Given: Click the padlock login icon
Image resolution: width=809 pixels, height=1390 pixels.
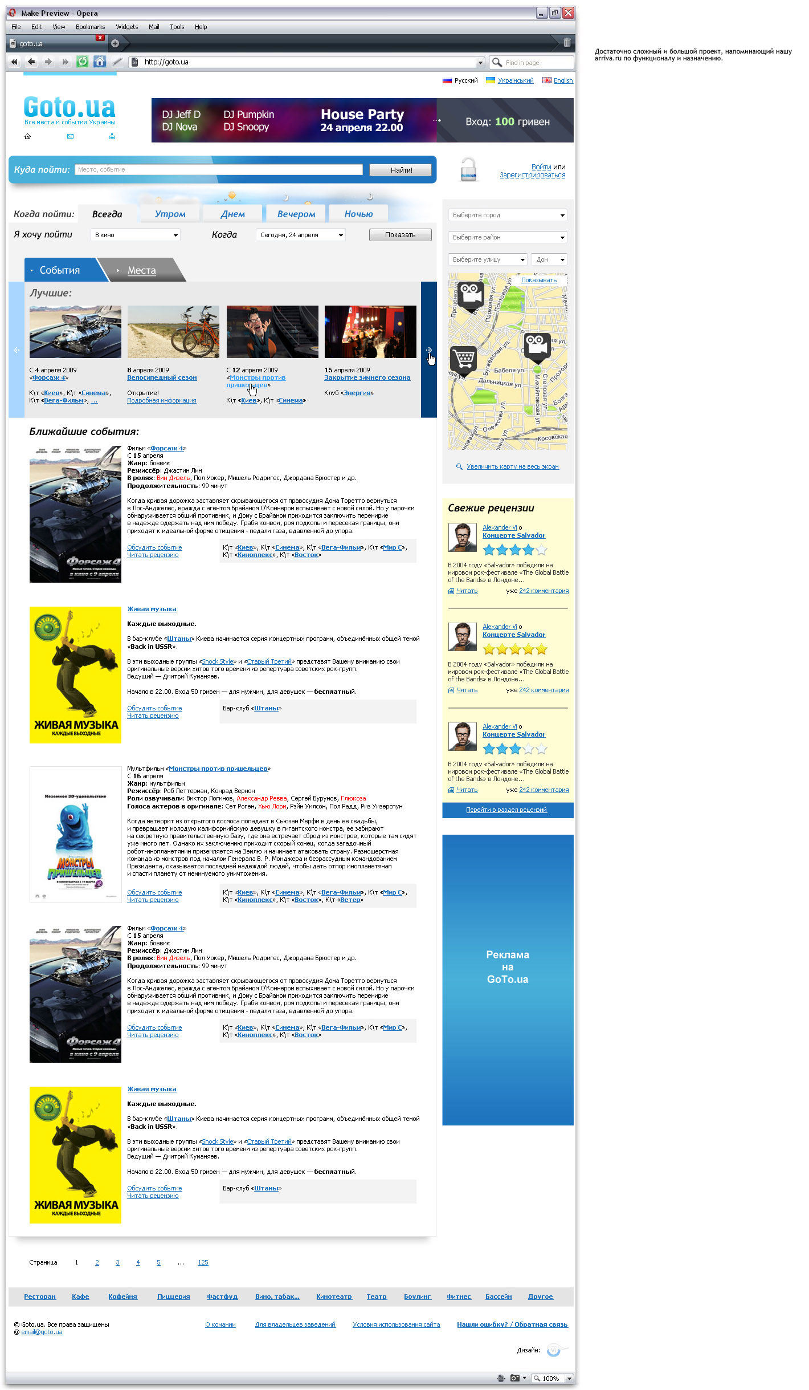Looking at the screenshot, I should [468, 169].
